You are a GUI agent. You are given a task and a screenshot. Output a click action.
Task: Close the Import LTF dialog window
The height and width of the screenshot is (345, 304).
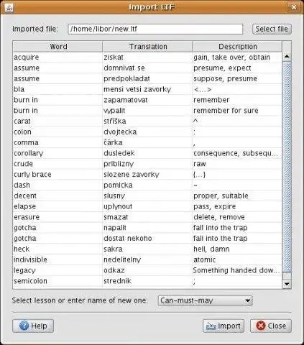(x=294, y=7)
